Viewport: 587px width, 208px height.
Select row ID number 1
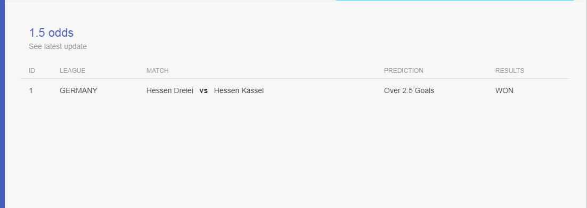31,90
